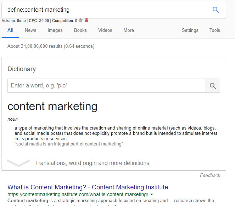235x206 pixels.
Task: Click the star icon beside Competition
Action: (81, 21)
